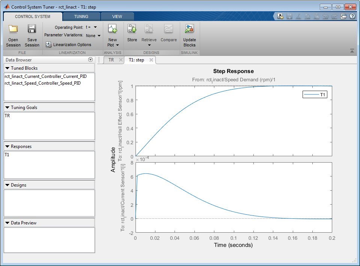Click the switch windows icon in quick access bar

click(x=343, y=16)
